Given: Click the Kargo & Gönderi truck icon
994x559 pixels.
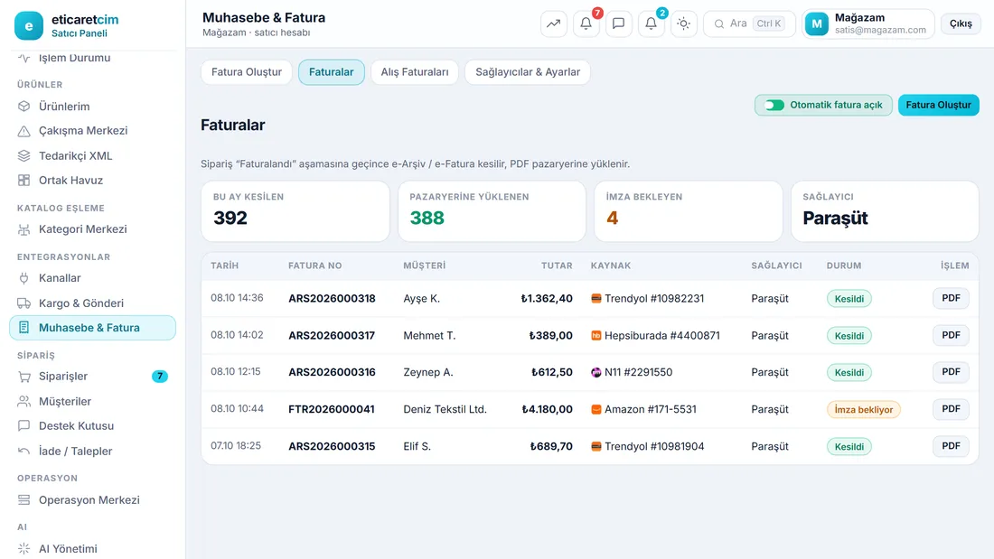Looking at the screenshot, I should 24,303.
